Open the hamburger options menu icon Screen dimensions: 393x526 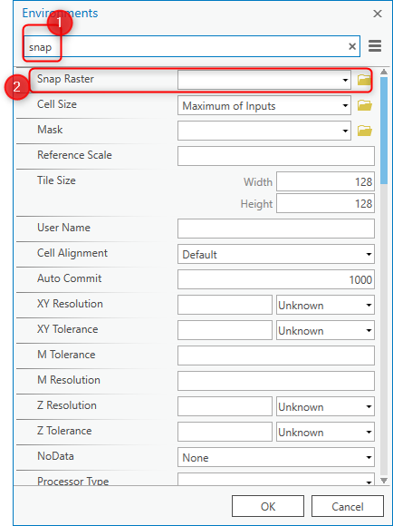375,46
